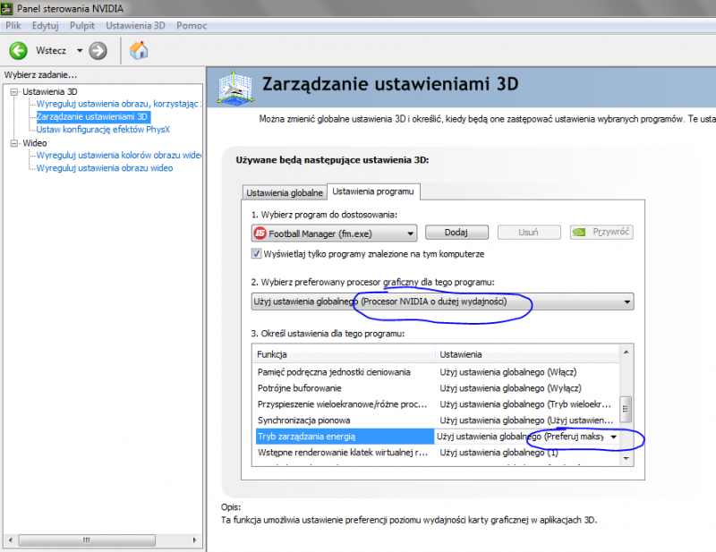Open preferred graphics processor dropdown
Screen dimensions: 716x552
point(442,301)
